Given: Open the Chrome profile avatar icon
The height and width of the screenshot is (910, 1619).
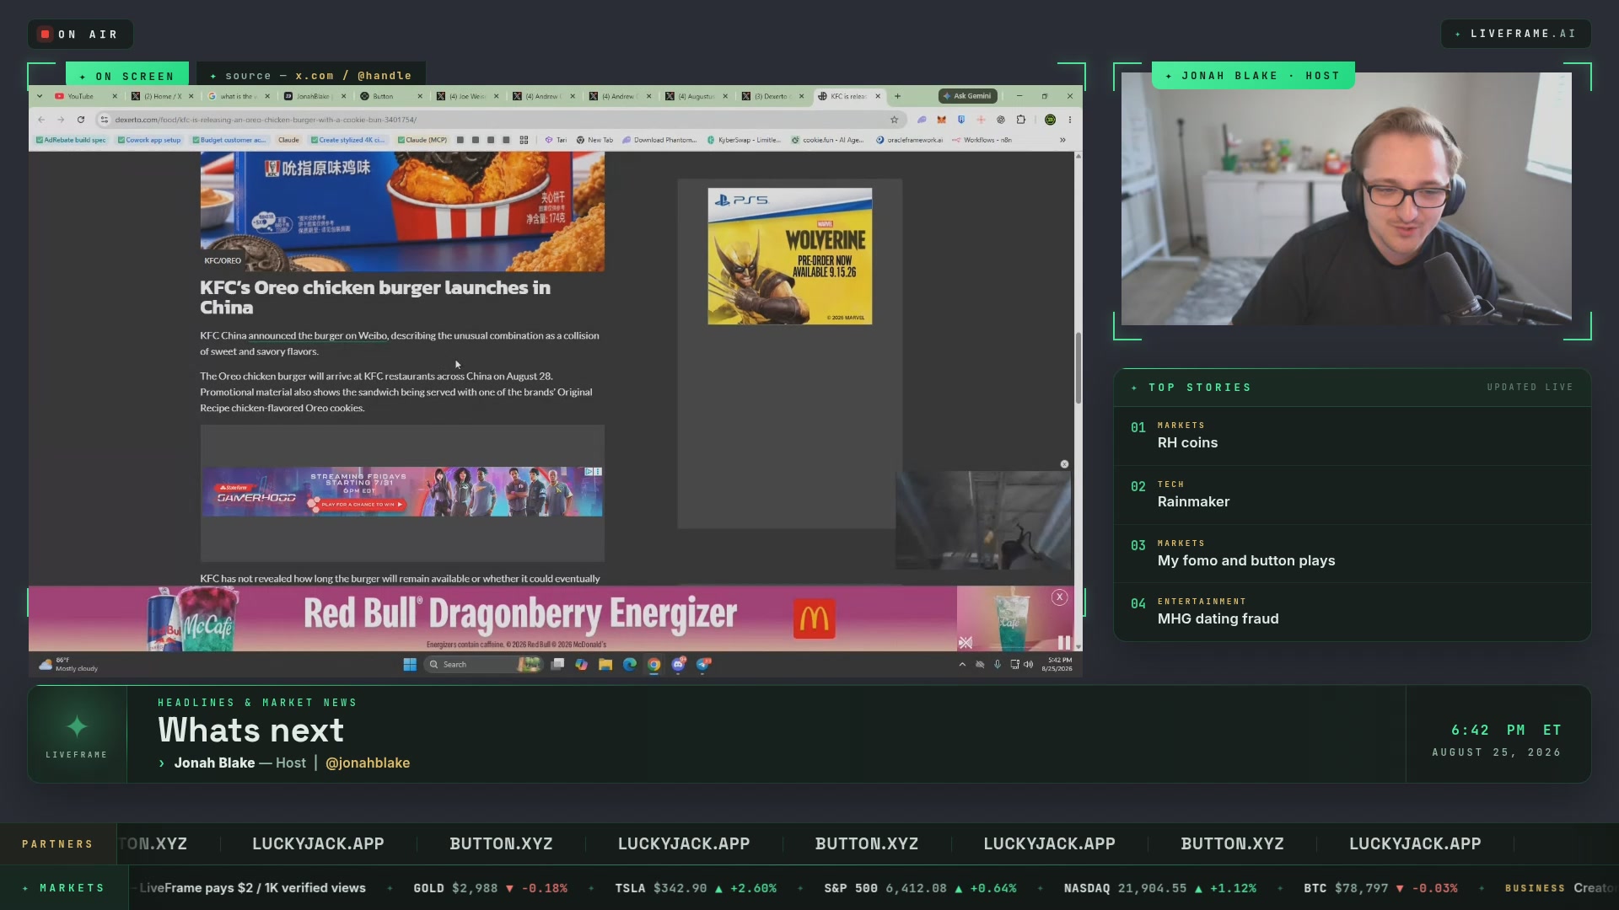Looking at the screenshot, I should pos(1050,120).
